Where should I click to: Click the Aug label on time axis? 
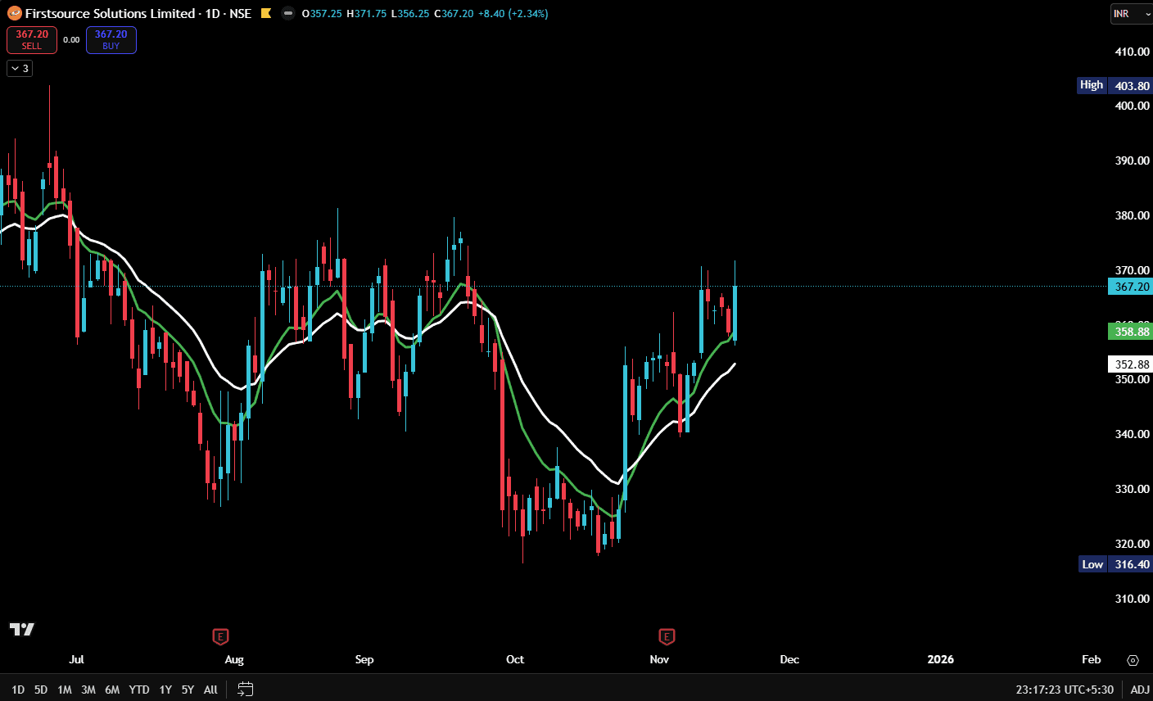point(234,659)
